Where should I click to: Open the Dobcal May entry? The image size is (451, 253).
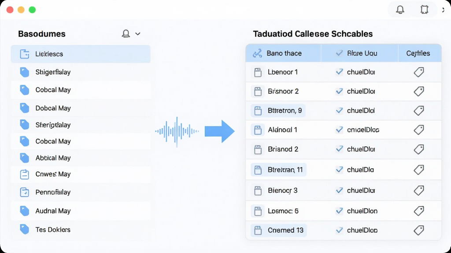click(81, 108)
